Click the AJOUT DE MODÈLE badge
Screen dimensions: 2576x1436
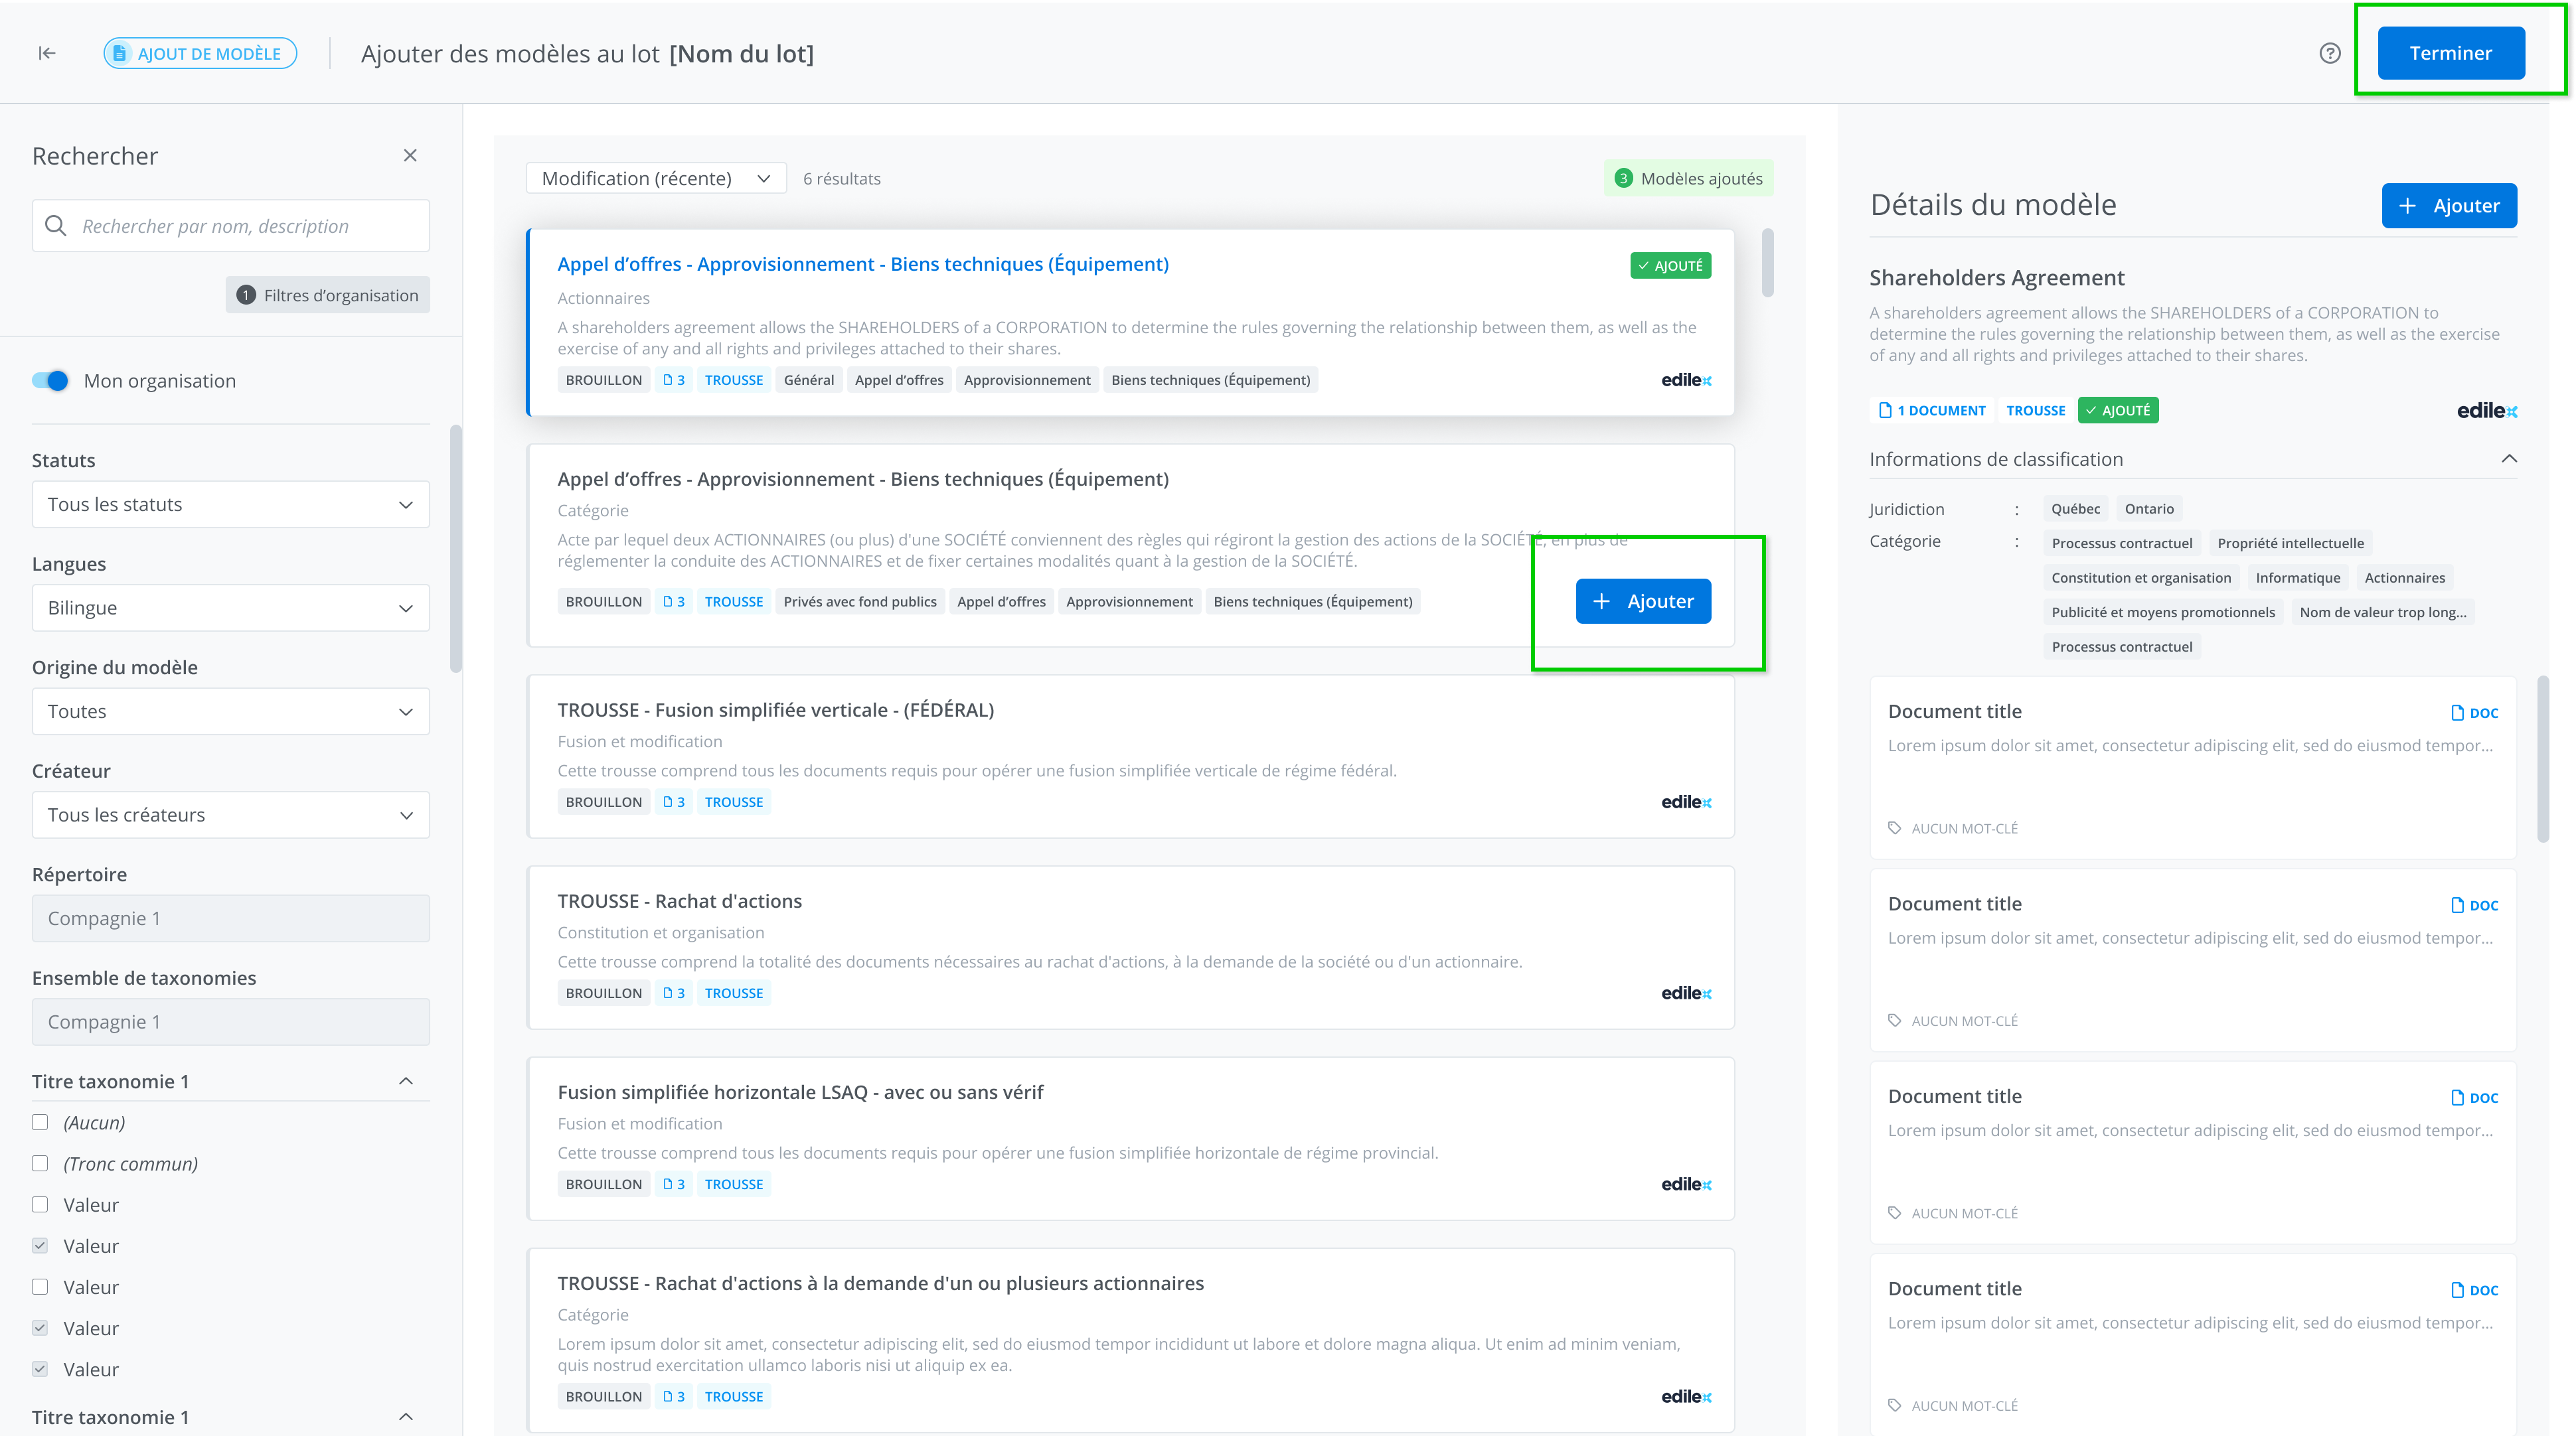200,53
